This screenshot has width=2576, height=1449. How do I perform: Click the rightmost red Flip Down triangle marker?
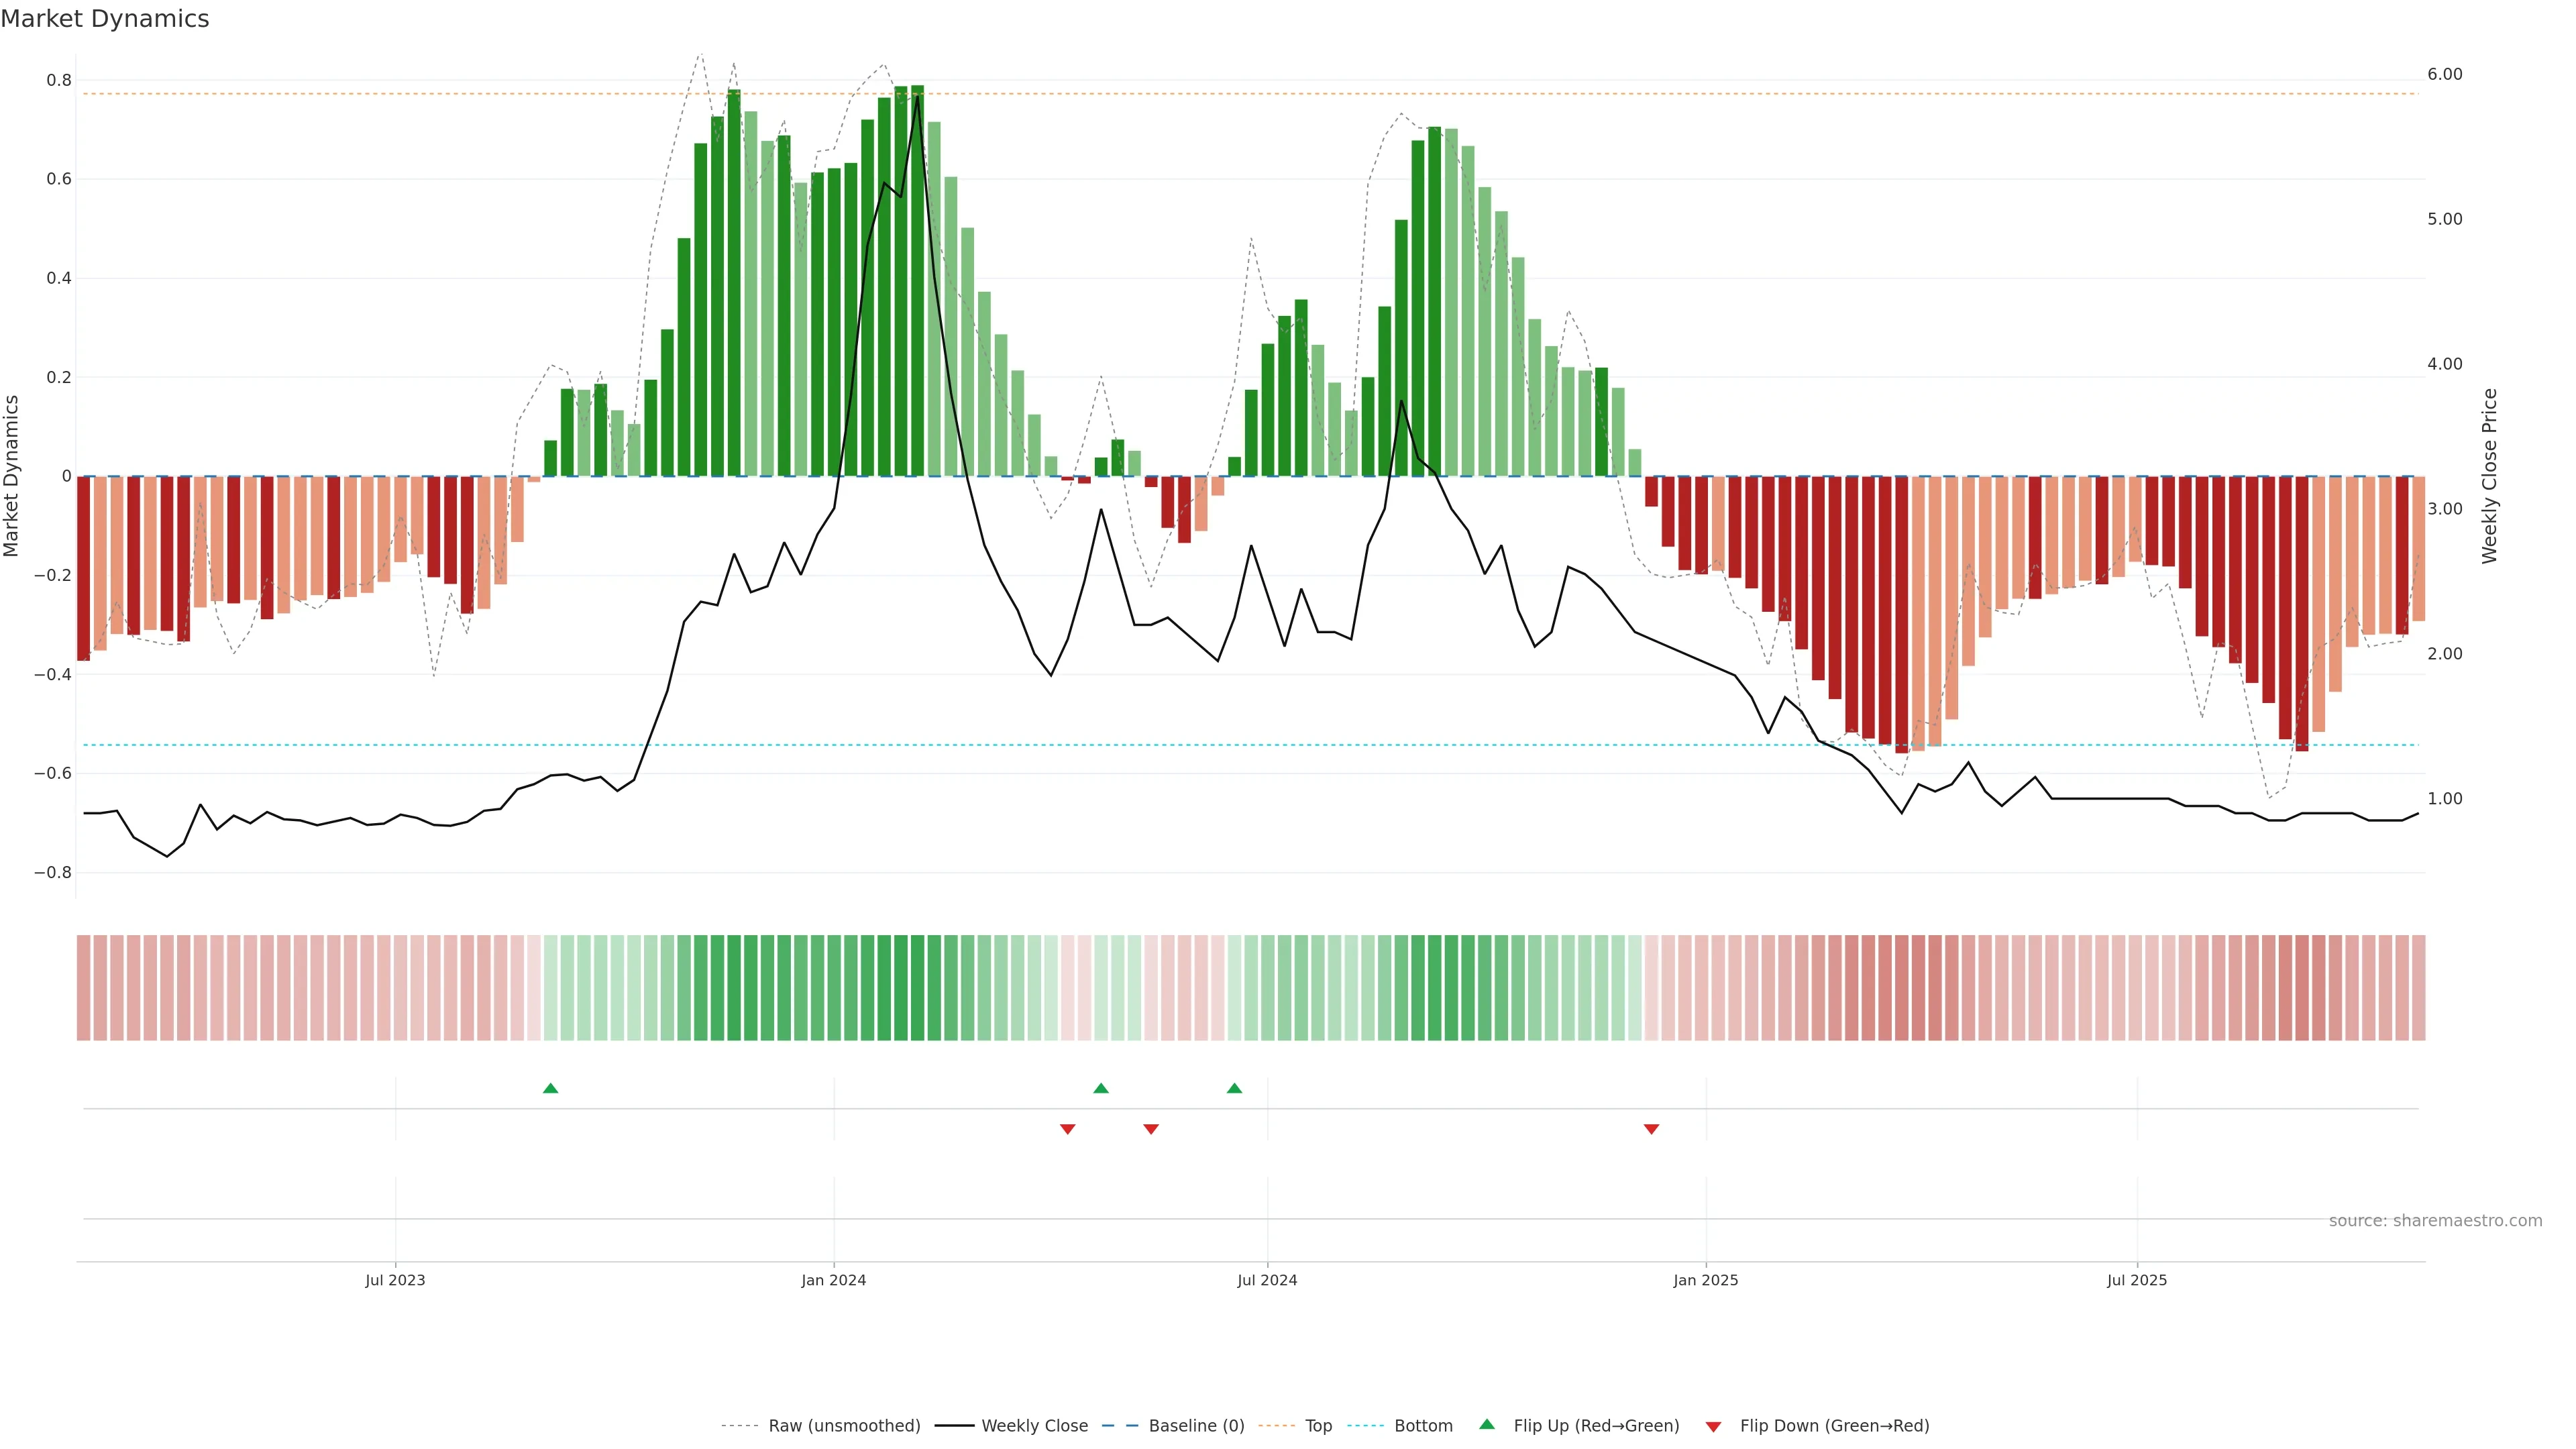pos(1651,1129)
